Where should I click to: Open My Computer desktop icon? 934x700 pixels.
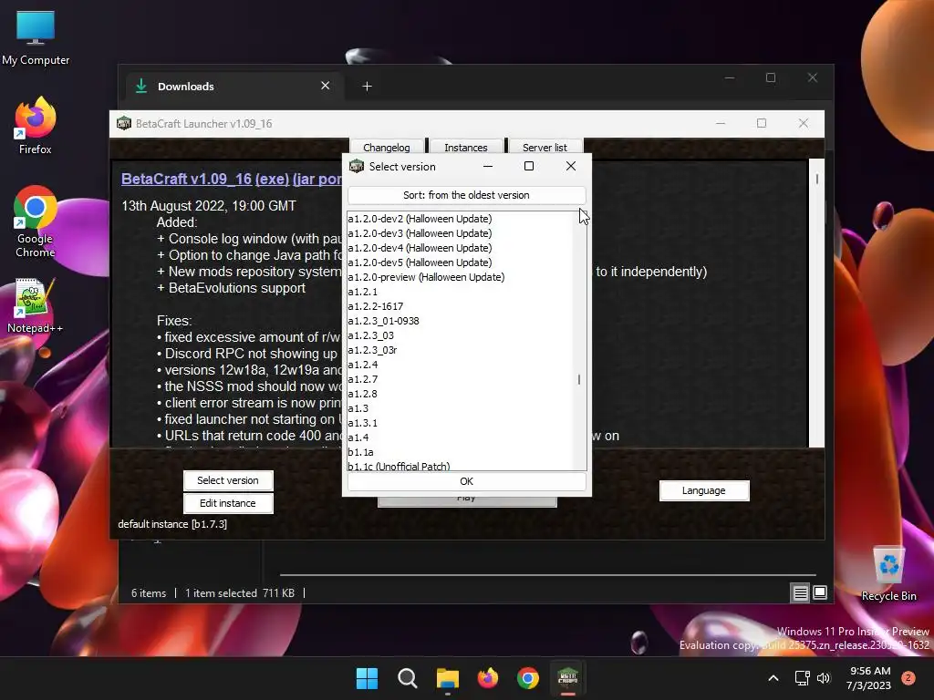coord(36,38)
